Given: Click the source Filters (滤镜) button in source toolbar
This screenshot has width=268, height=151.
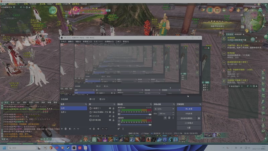Looking at the screenshot, I should coord(103,99).
